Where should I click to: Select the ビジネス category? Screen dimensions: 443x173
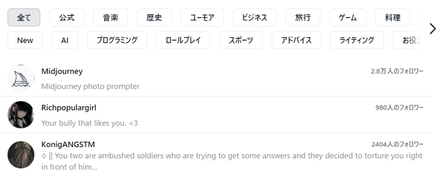point(254,17)
